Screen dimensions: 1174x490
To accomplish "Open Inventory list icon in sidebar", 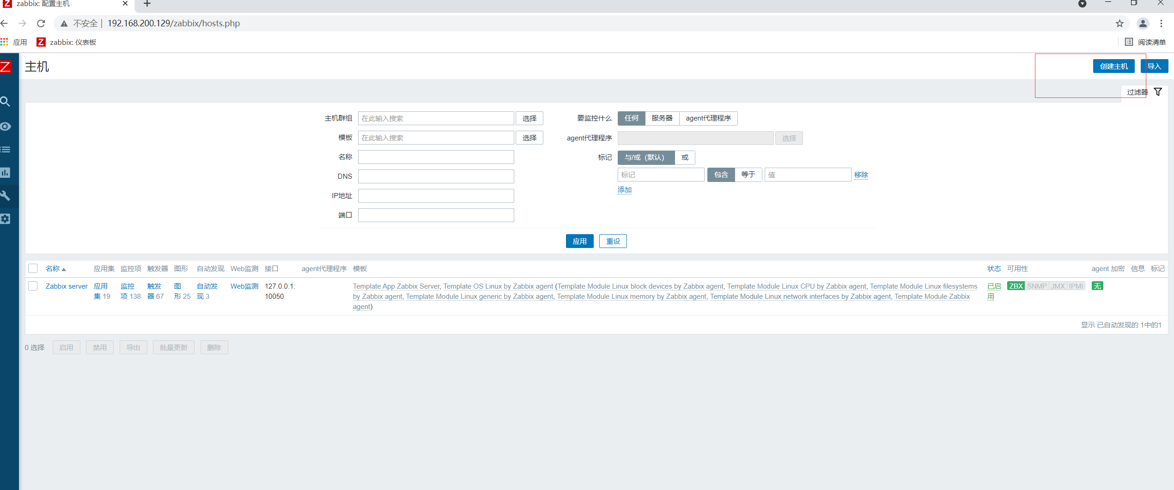I will click(6, 149).
